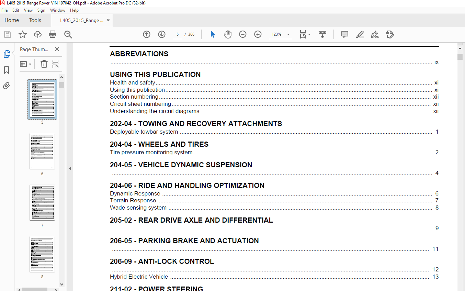Viewport: 465px width, 291px height.
Task: Bookmark the file with the star icon
Action: (23, 34)
